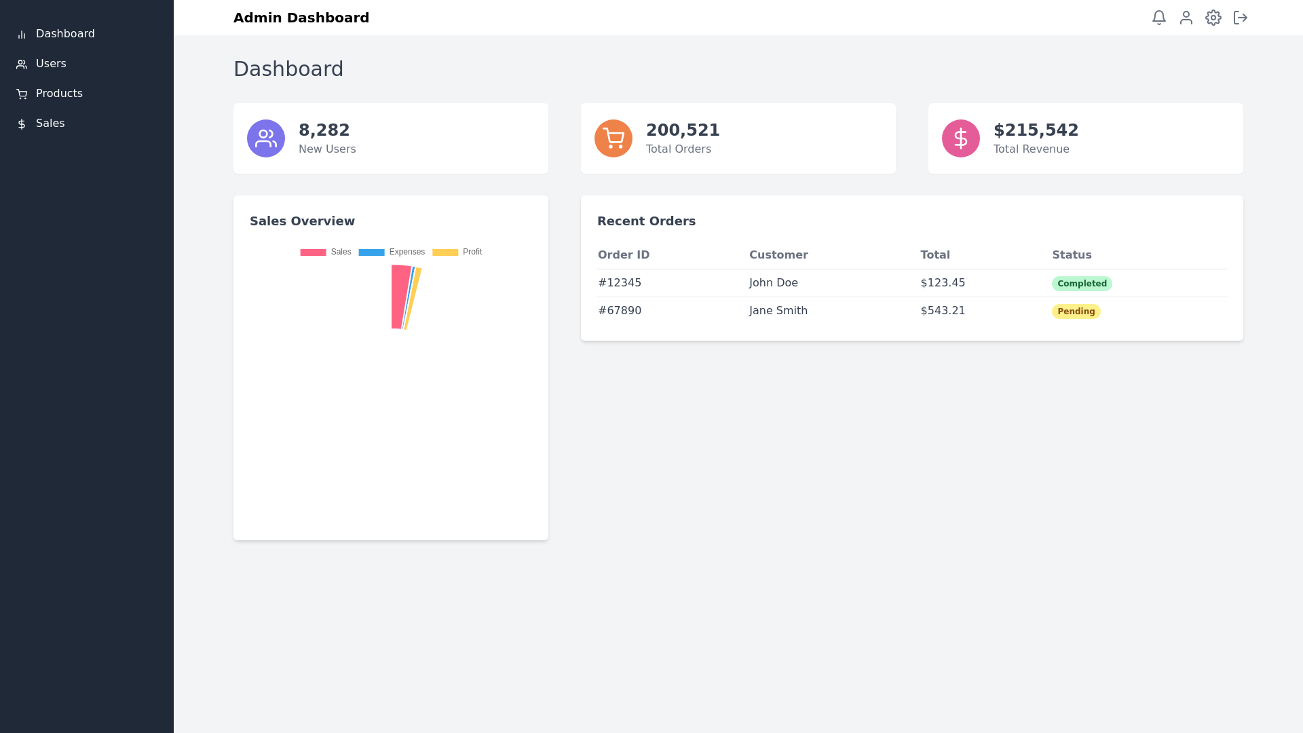Image resolution: width=1303 pixels, height=733 pixels.
Task: Click the people icon beside Users in sidebar
Action: (22, 64)
